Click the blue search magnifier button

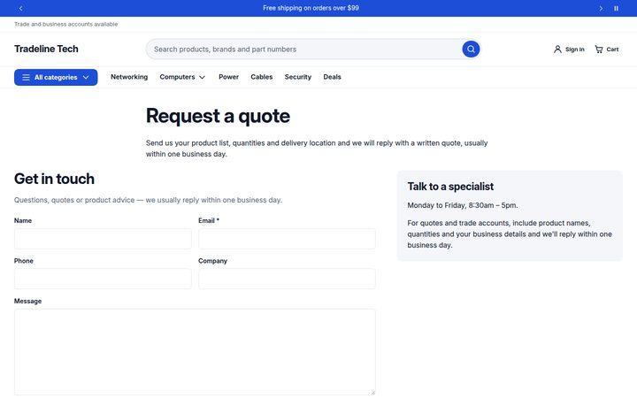tap(471, 50)
